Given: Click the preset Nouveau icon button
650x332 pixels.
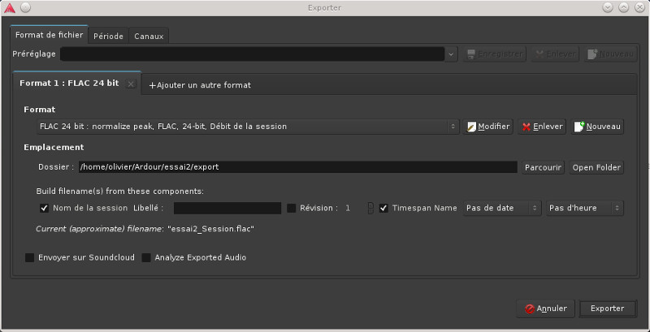Looking at the screenshot, I should tap(593, 54).
